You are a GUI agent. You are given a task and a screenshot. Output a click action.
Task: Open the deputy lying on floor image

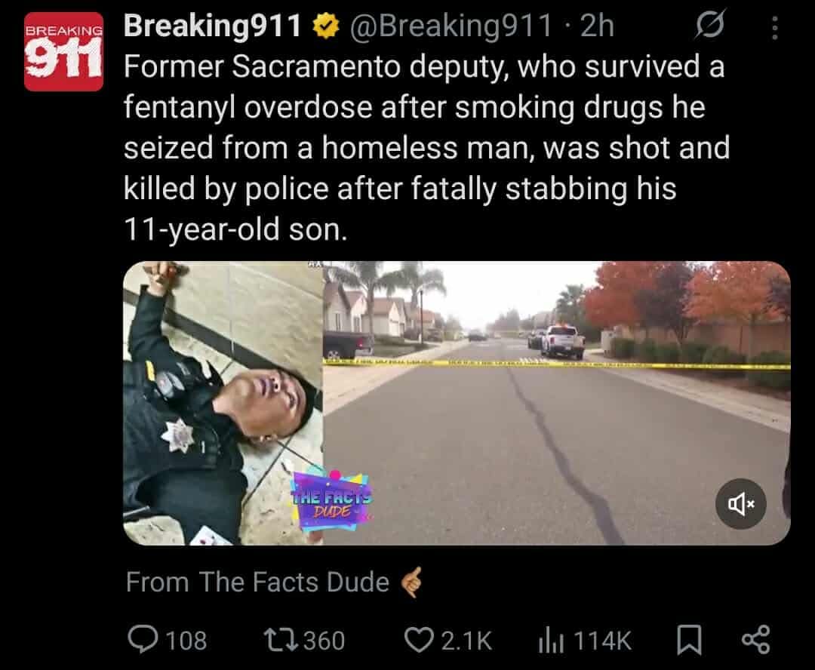pyautogui.click(x=223, y=403)
